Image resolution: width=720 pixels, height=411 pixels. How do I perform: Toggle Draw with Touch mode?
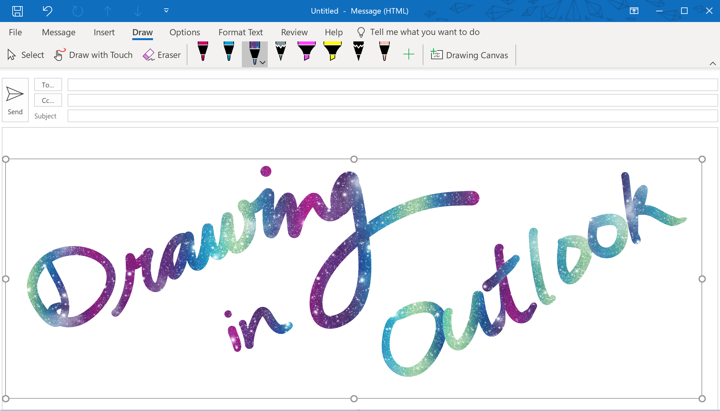[92, 54]
